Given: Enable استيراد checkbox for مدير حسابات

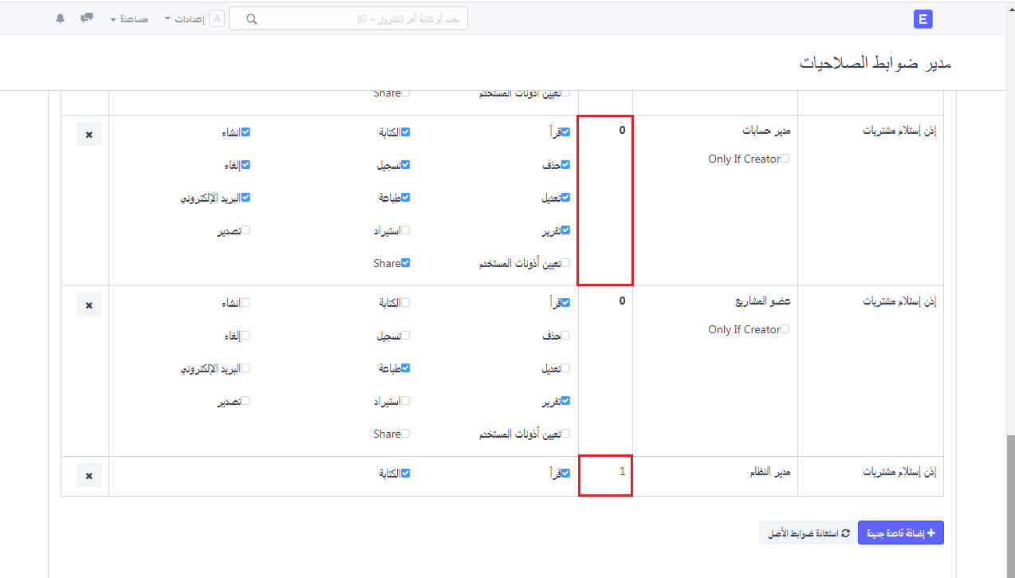Looking at the screenshot, I should point(405,230).
